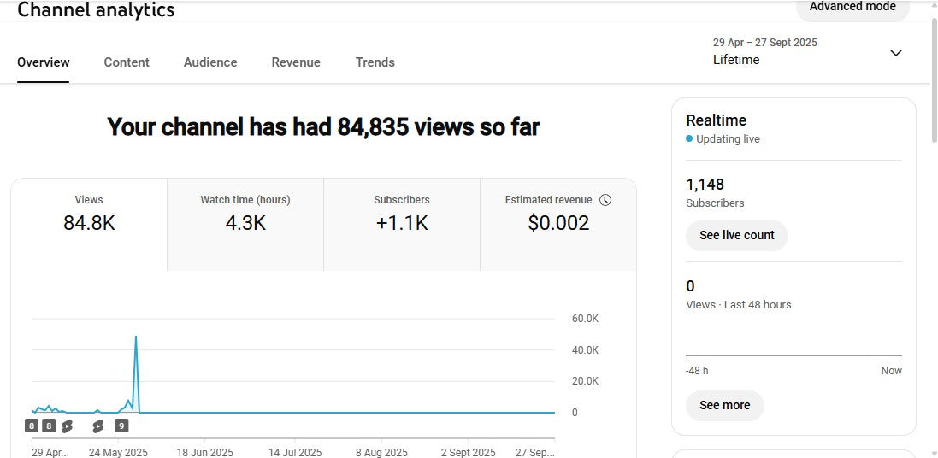938x458 pixels.
Task: Select the '9' videos marker below the chart
Action: (121, 426)
